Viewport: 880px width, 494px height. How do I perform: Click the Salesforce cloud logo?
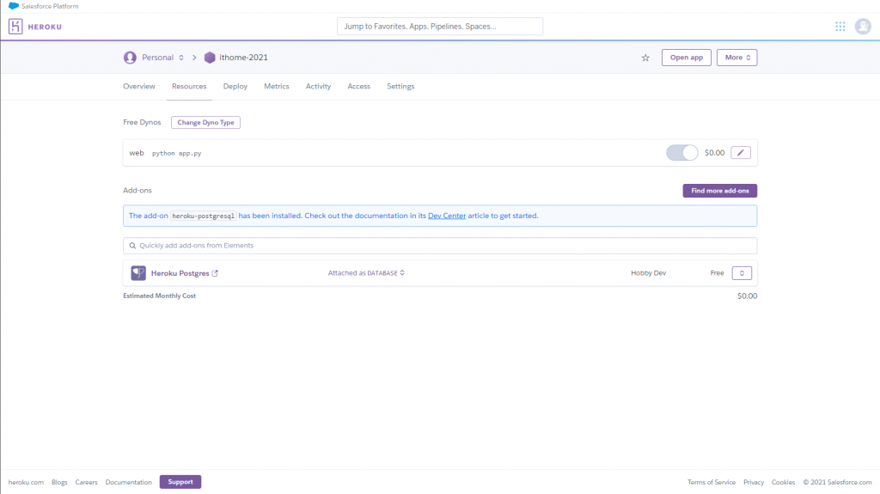[x=14, y=6]
